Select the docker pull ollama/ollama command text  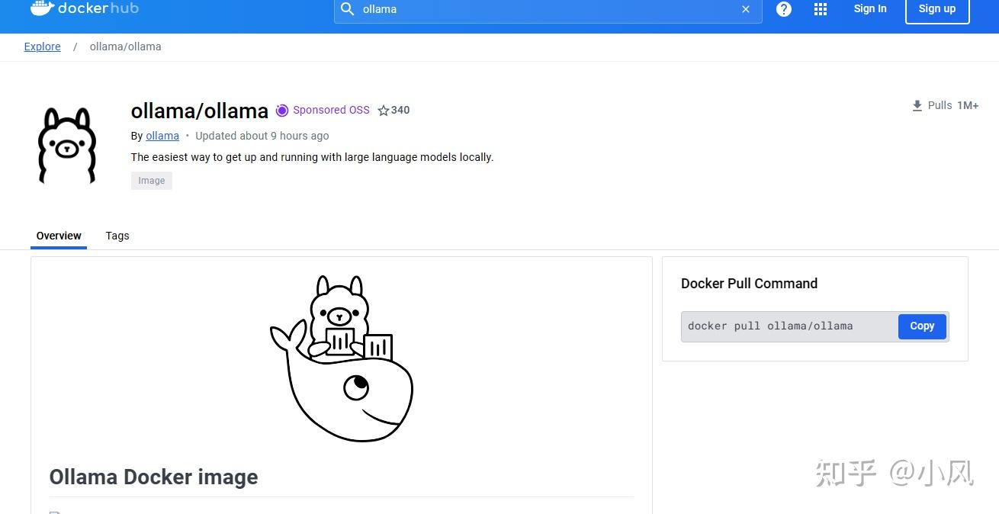tap(769, 326)
